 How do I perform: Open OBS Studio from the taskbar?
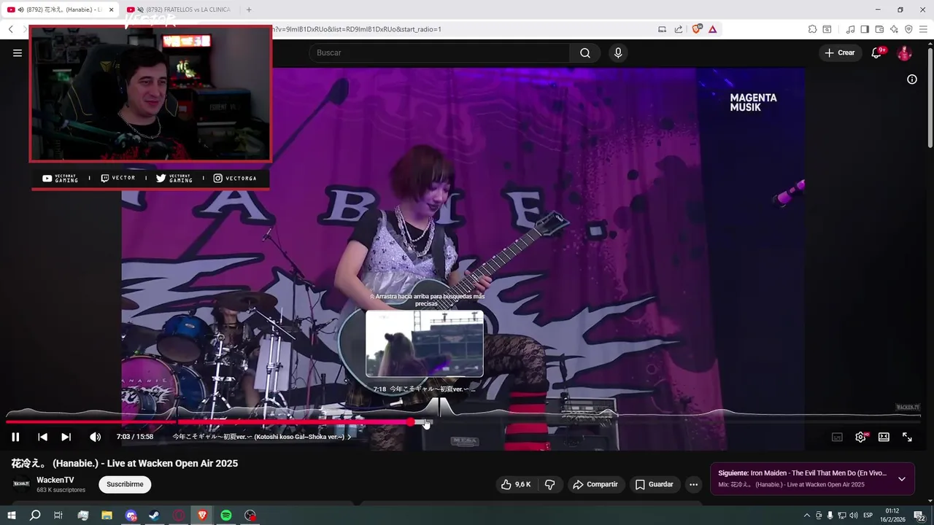(250, 516)
